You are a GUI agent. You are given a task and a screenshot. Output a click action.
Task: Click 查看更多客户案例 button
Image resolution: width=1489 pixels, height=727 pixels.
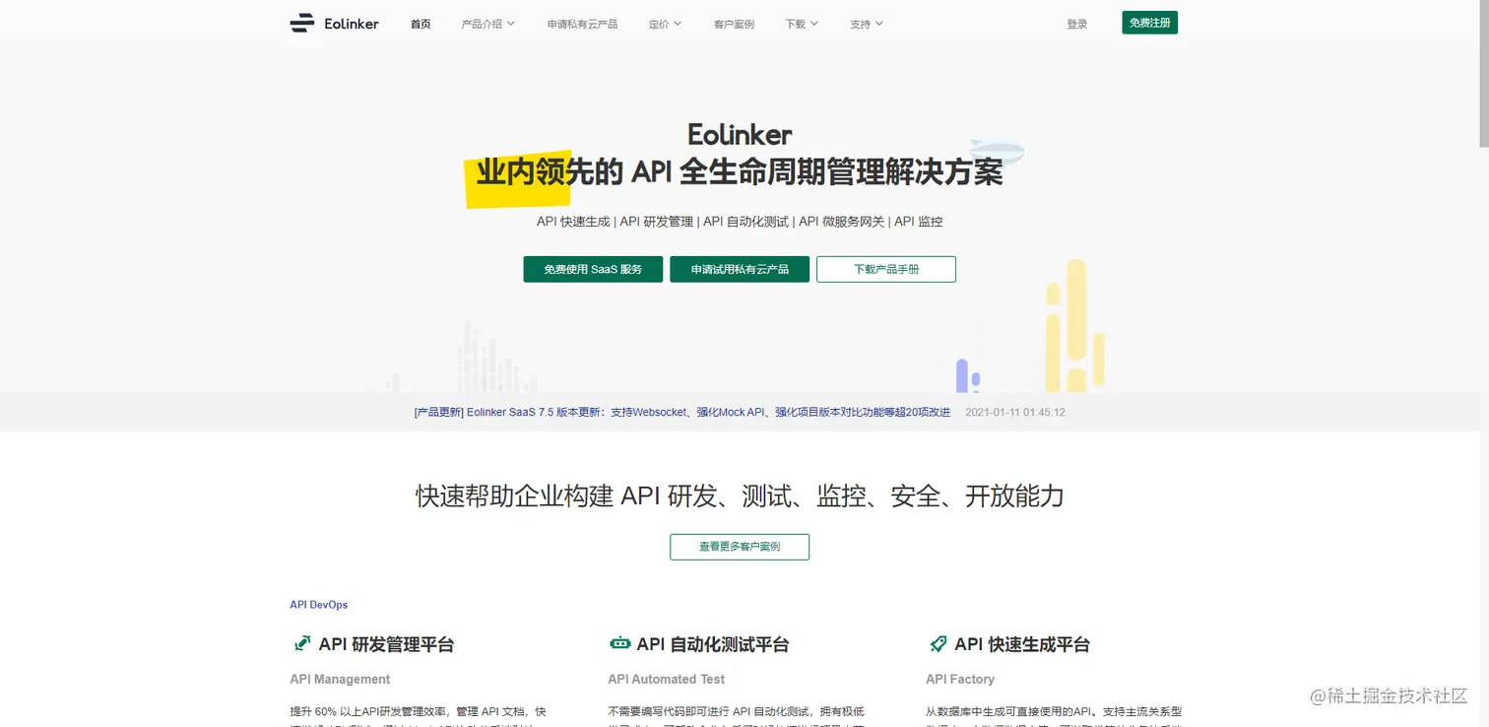[740, 547]
